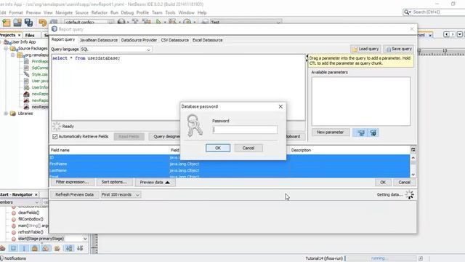Click the Undo toolbar icon
Screen dimensions: 465x262
click(42, 23)
